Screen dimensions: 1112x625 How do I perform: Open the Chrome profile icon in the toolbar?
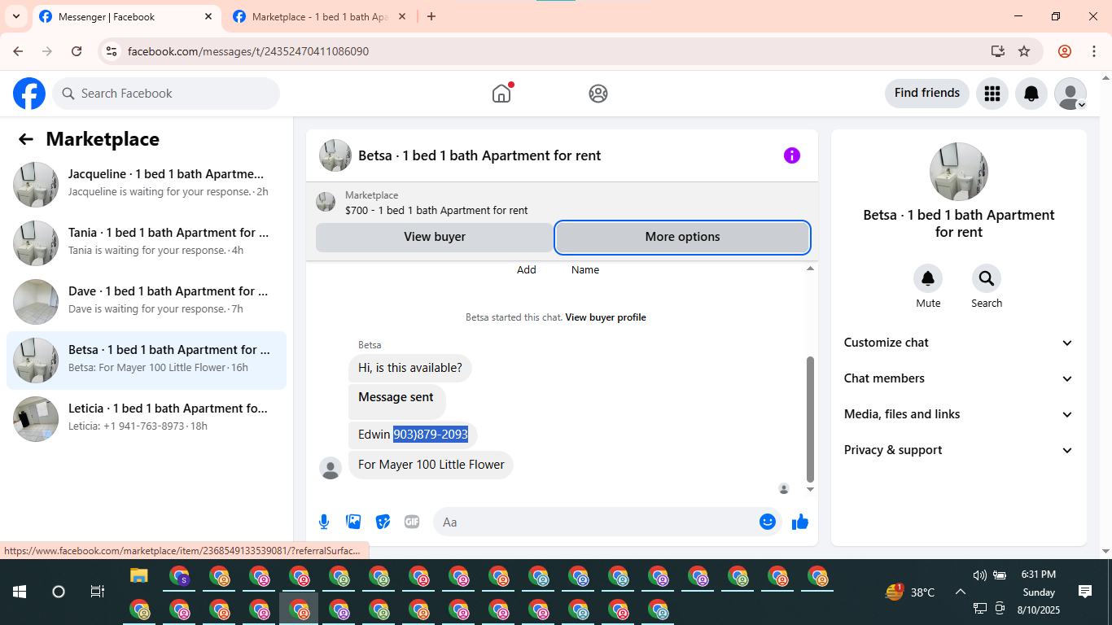[x=1065, y=51]
